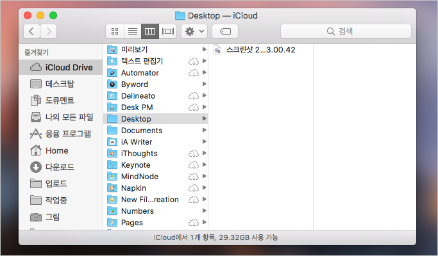Open 업로드 folder in sidebar
The width and height of the screenshot is (438, 256).
[x=61, y=184]
